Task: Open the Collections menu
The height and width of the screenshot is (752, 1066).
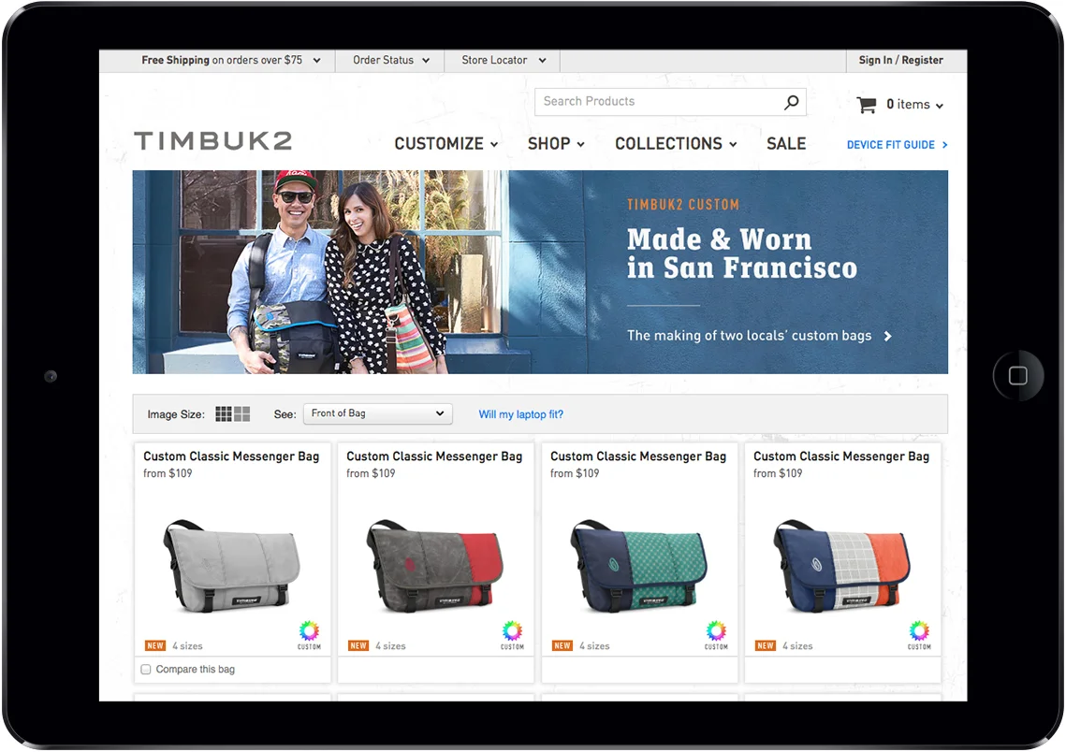Action: (676, 144)
